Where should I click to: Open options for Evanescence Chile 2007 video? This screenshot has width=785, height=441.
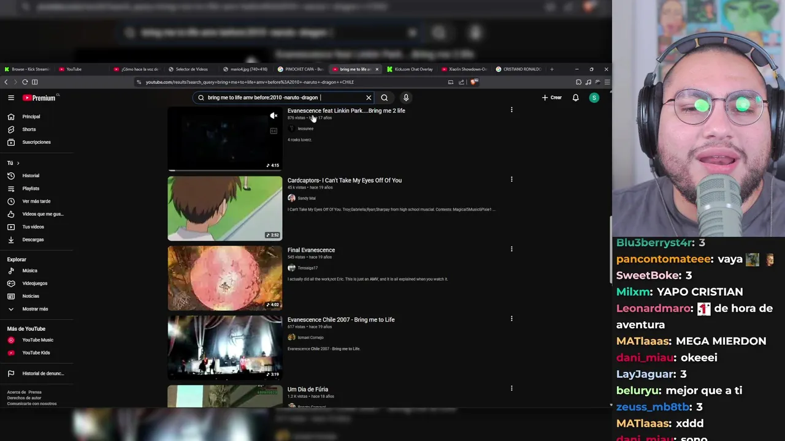511,318
